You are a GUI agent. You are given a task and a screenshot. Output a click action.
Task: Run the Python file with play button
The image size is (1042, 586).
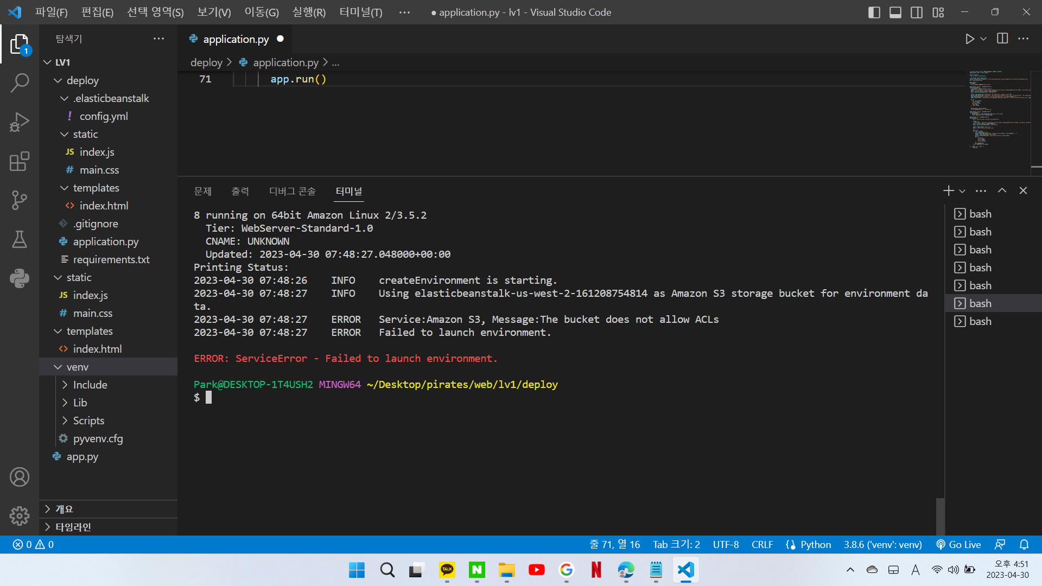point(969,39)
